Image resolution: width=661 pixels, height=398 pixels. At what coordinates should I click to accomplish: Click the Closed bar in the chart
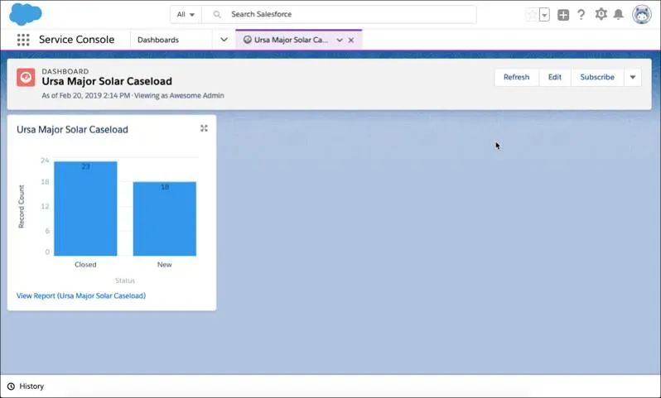pyautogui.click(x=85, y=209)
